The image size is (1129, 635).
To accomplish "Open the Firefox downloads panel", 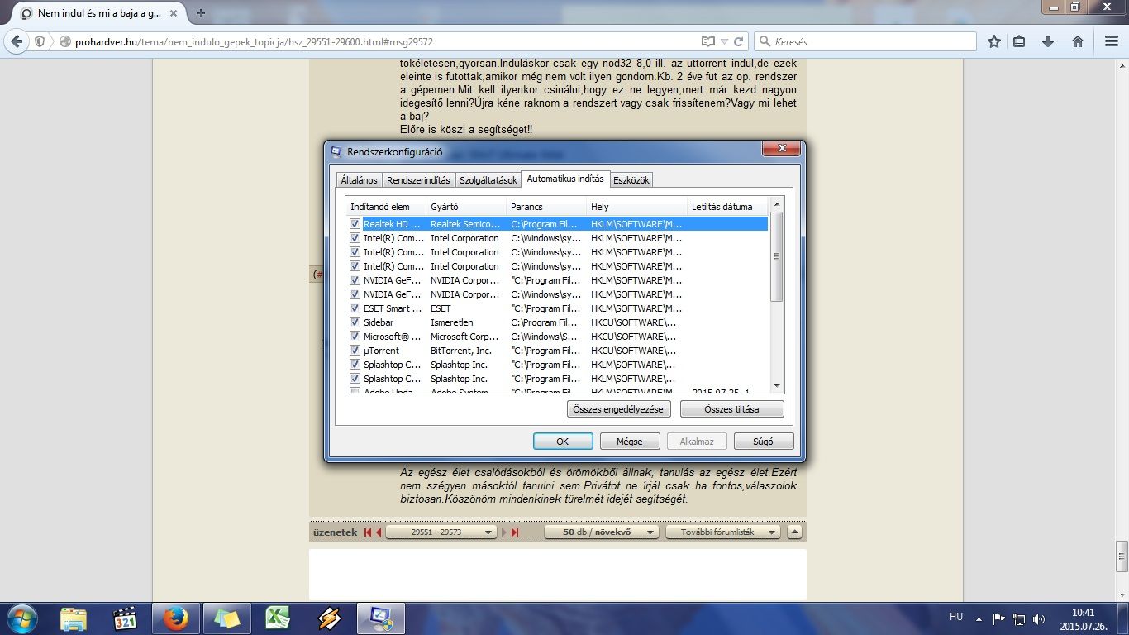I will [x=1048, y=41].
